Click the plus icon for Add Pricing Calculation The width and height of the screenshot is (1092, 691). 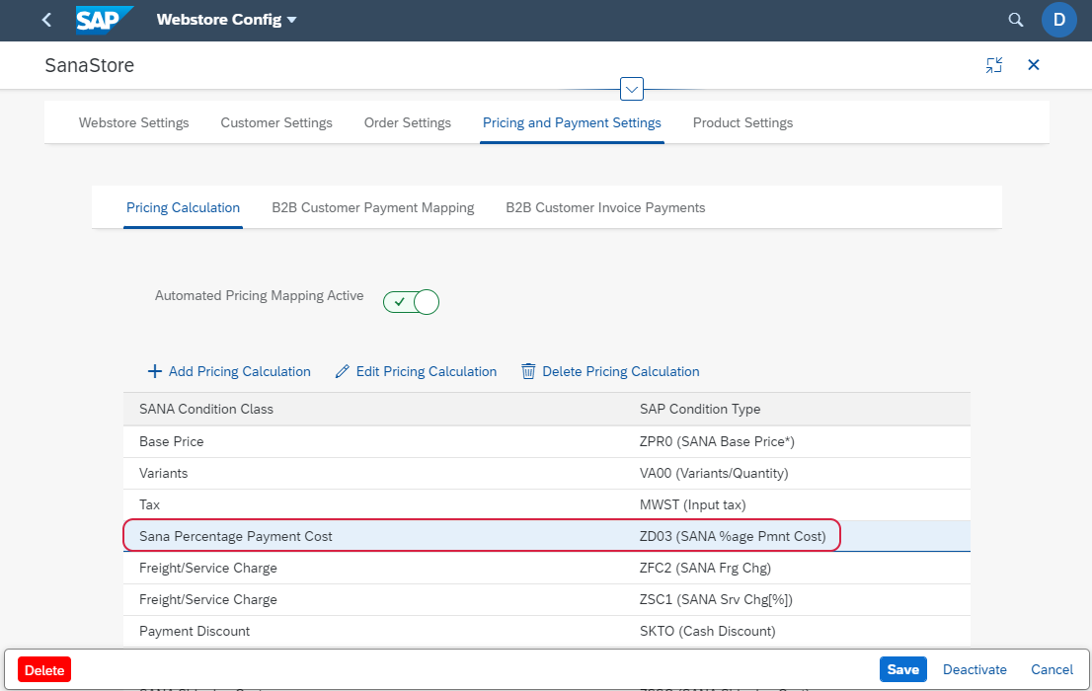[155, 371]
